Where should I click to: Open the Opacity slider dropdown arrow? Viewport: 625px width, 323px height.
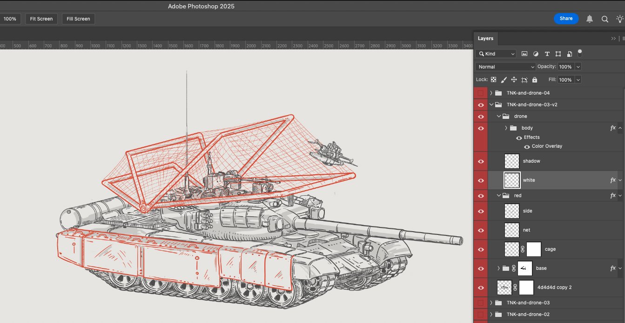tap(578, 67)
